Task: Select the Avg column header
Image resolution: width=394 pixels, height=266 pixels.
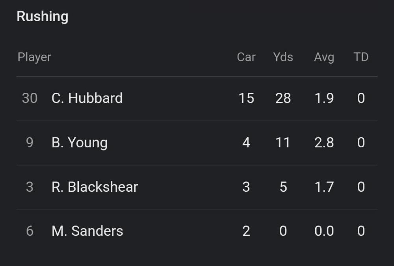Action: (x=324, y=57)
